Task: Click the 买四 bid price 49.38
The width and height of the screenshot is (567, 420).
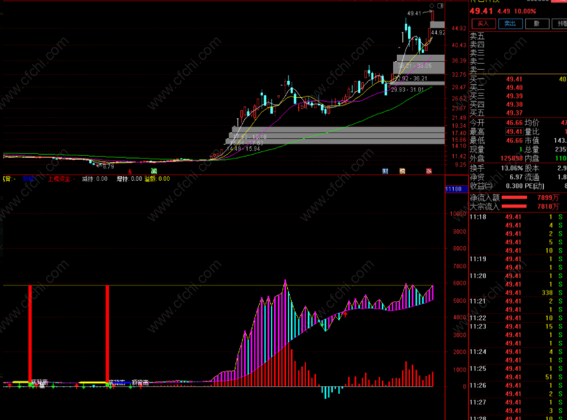Action: [514, 104]
